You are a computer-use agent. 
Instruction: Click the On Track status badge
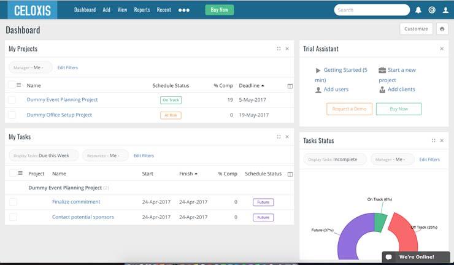171,100
